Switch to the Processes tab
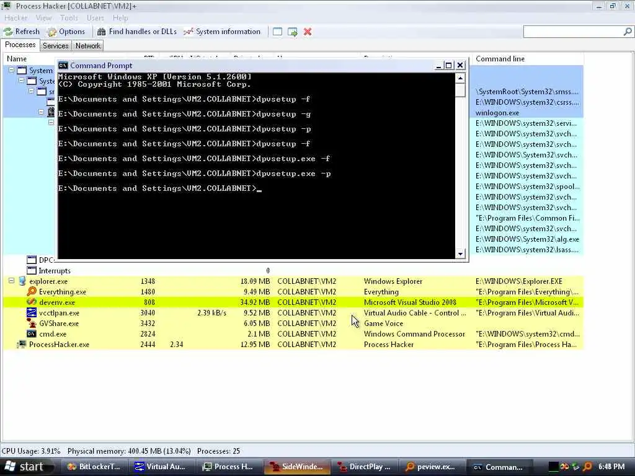 click(20, 45)
